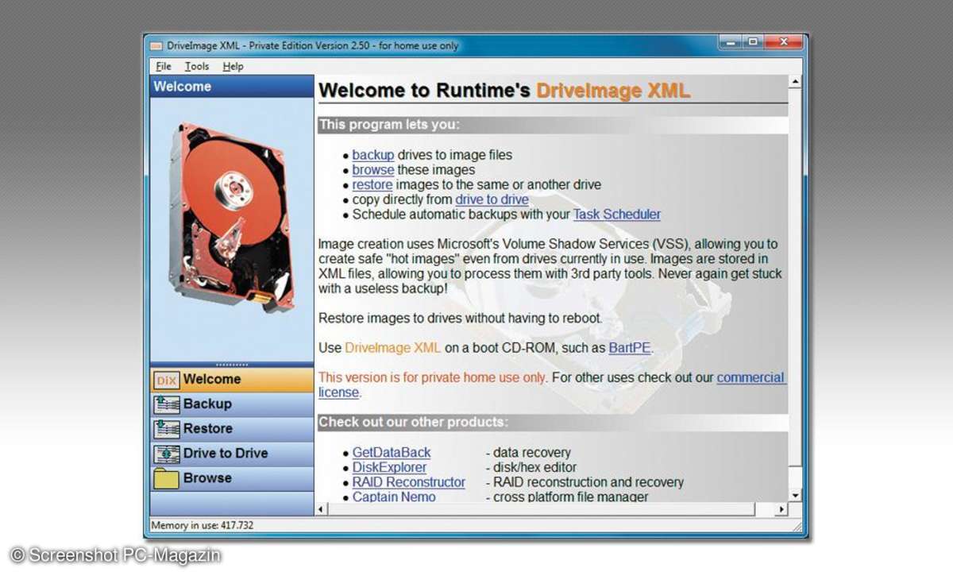
Task: Open the File menu
Action: coord(164,67)
